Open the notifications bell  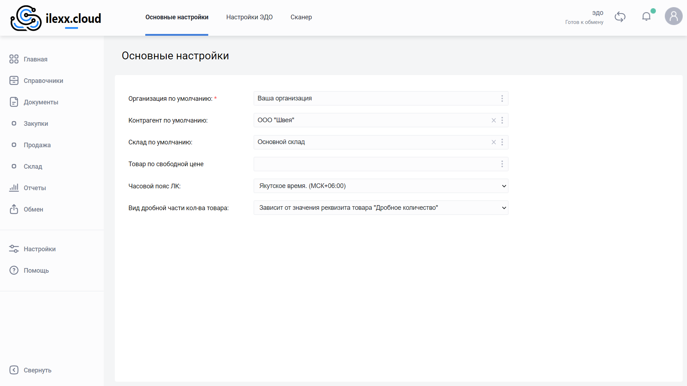(646, 16)
